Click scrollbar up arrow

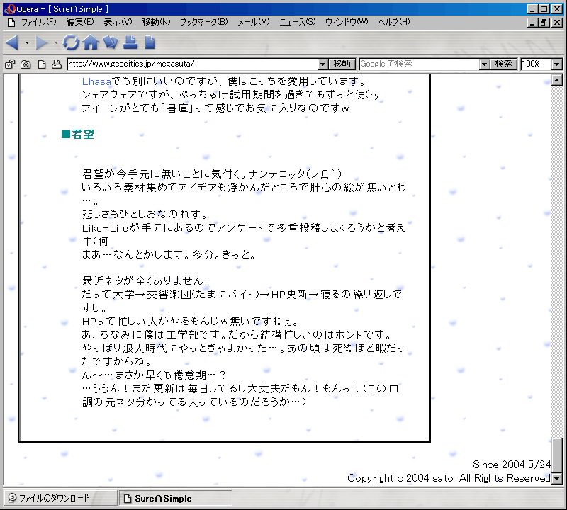557,80
